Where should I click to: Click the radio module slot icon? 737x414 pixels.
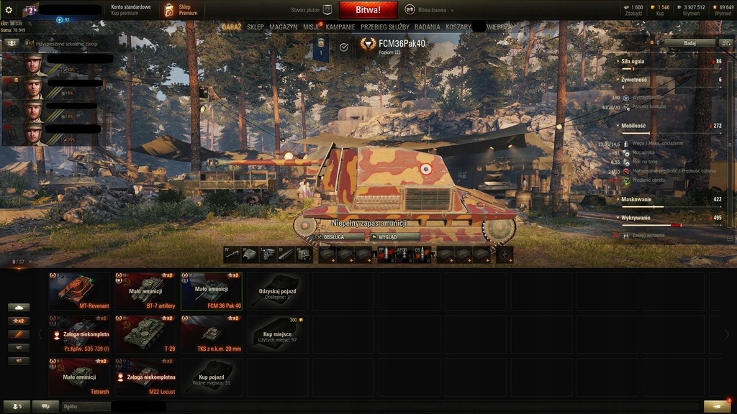coord(304,254)
